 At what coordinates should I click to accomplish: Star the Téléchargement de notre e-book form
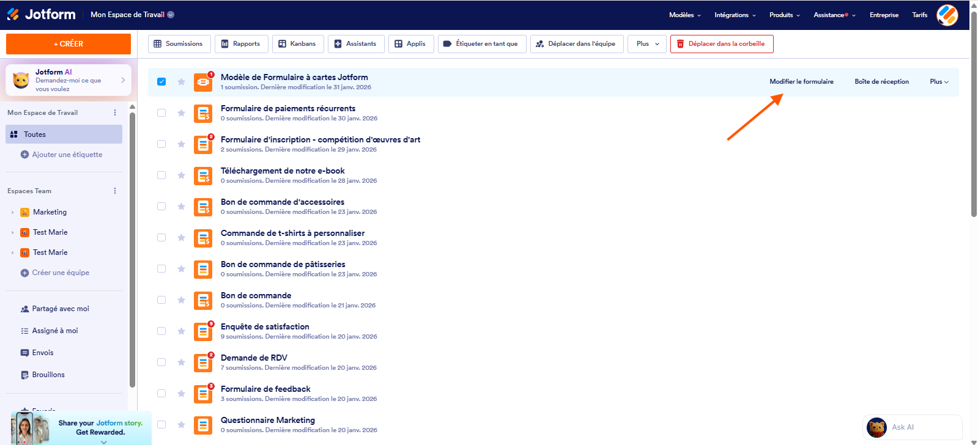coord(181,175)
